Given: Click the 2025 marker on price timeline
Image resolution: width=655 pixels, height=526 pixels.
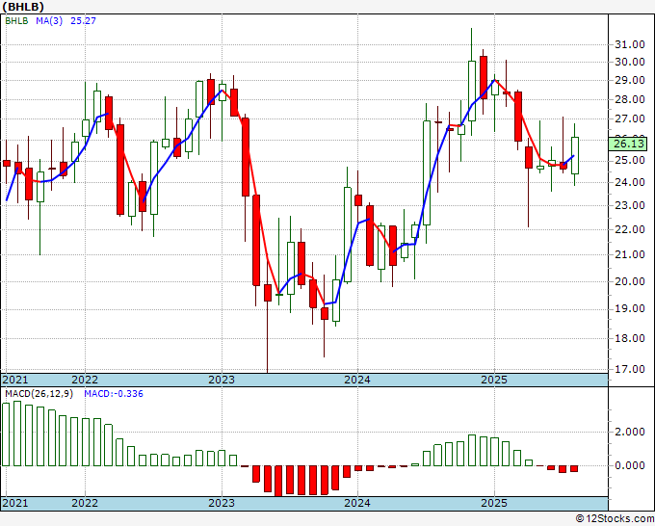Looking at the screenshot, I should click(494, 380).
